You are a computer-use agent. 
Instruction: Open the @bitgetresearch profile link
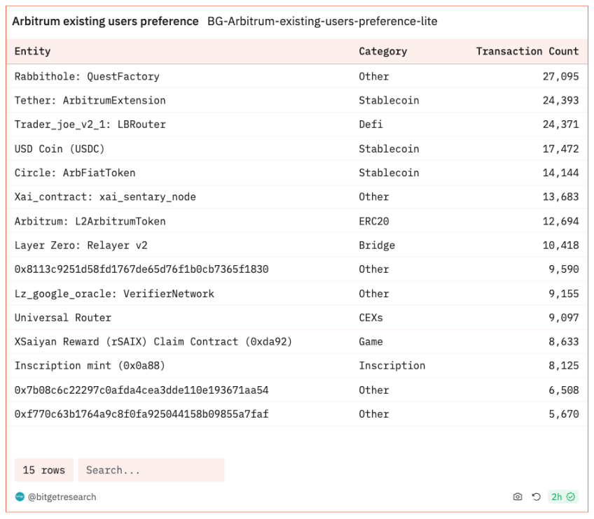pyautogui.click(x=62, y=497)
